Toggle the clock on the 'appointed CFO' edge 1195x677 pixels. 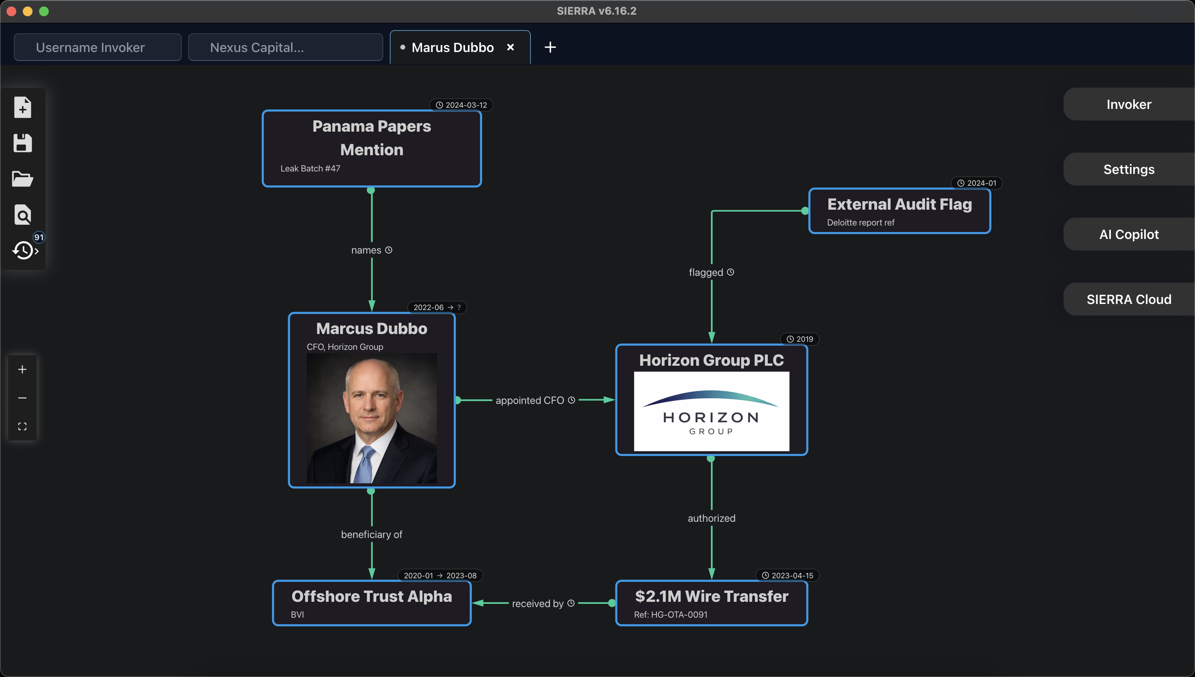[x=571, y=399]
